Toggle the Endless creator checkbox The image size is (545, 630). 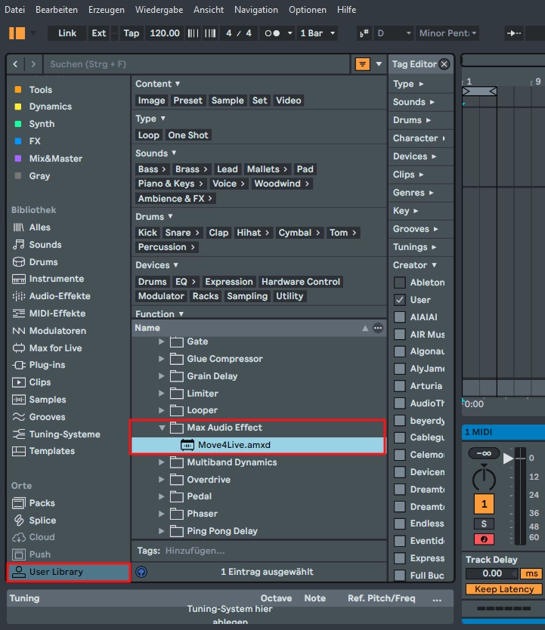[400, 523]
